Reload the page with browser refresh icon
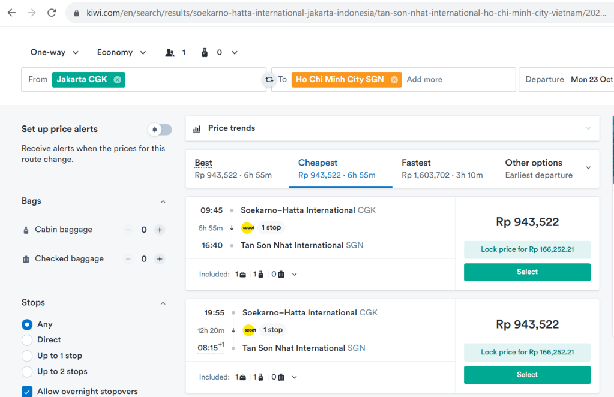The height and width of the screenshot is (397, 614). click(x=52, y=13)
